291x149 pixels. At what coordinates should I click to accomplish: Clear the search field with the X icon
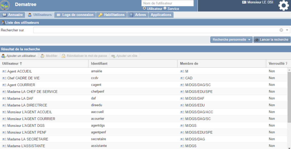(x=281, y=30)
